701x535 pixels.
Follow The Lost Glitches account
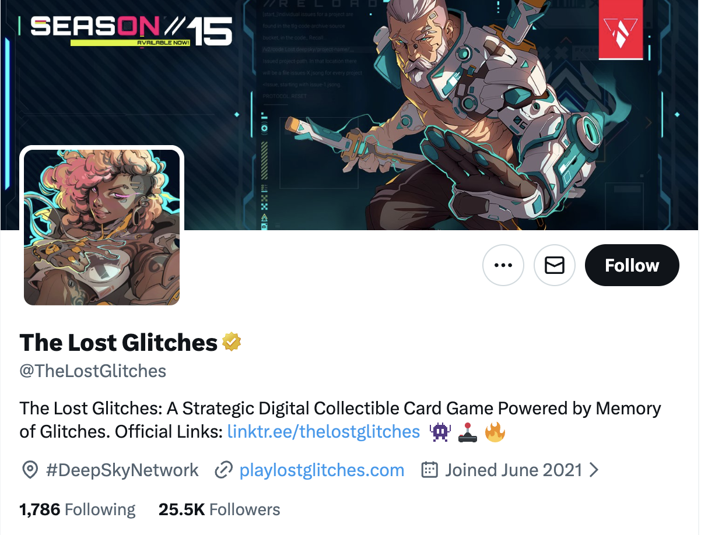632,265
